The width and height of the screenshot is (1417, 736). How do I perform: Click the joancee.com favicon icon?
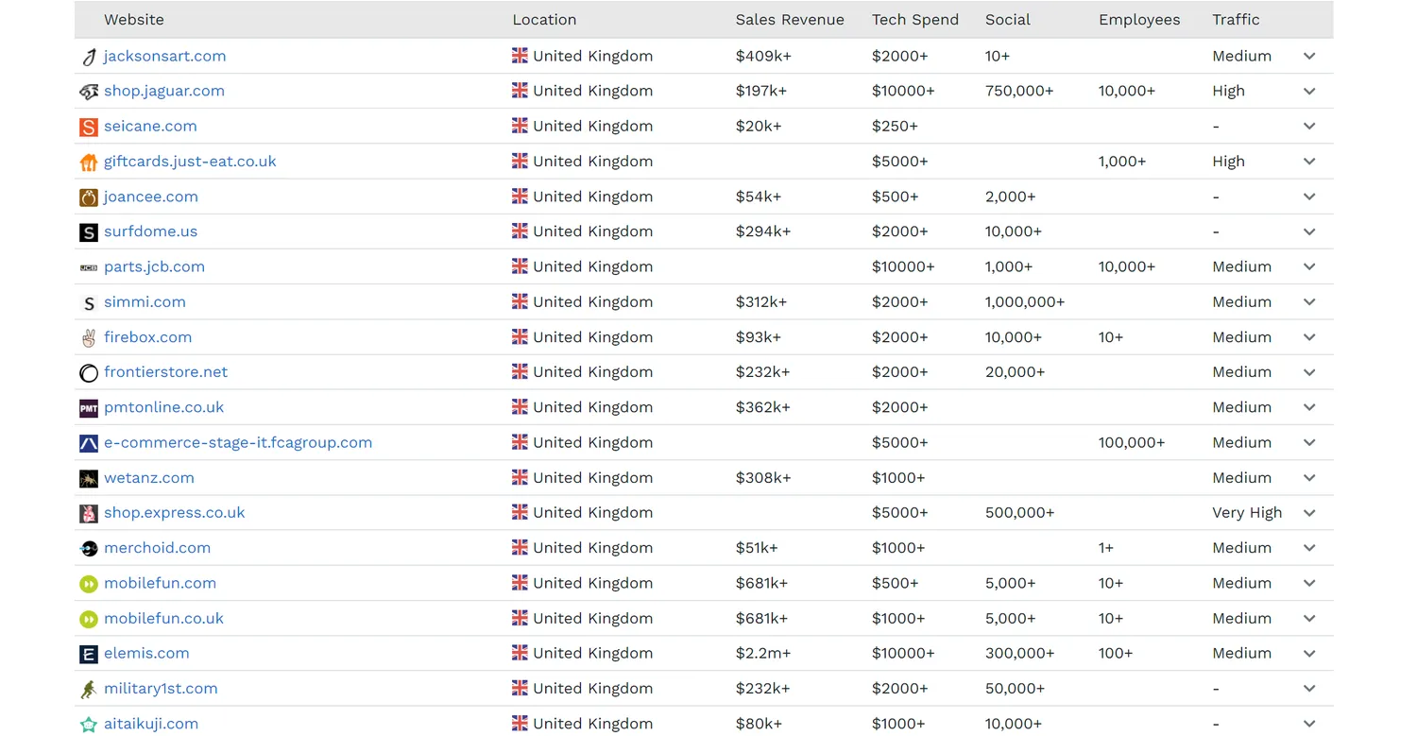coord(89,197)
